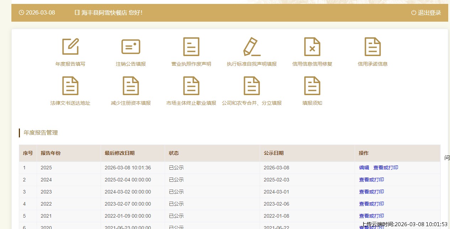
Task: Select the 公司和农专合并、分立填报 icon
Action: pos(252,86)
